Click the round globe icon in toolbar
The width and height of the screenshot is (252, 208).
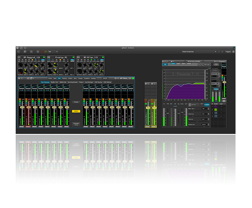pos(38,51)
